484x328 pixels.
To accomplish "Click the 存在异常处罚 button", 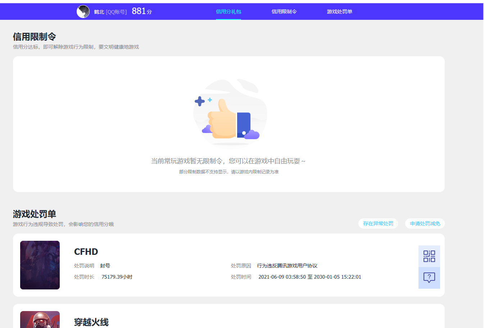I will click(378, 223).
